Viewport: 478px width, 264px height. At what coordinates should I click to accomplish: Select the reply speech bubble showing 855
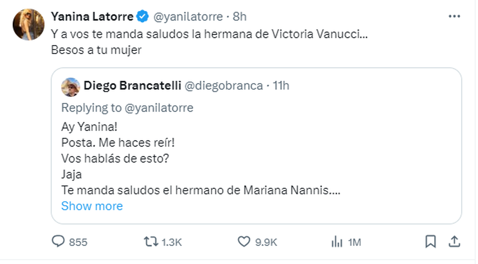point(58,242)
